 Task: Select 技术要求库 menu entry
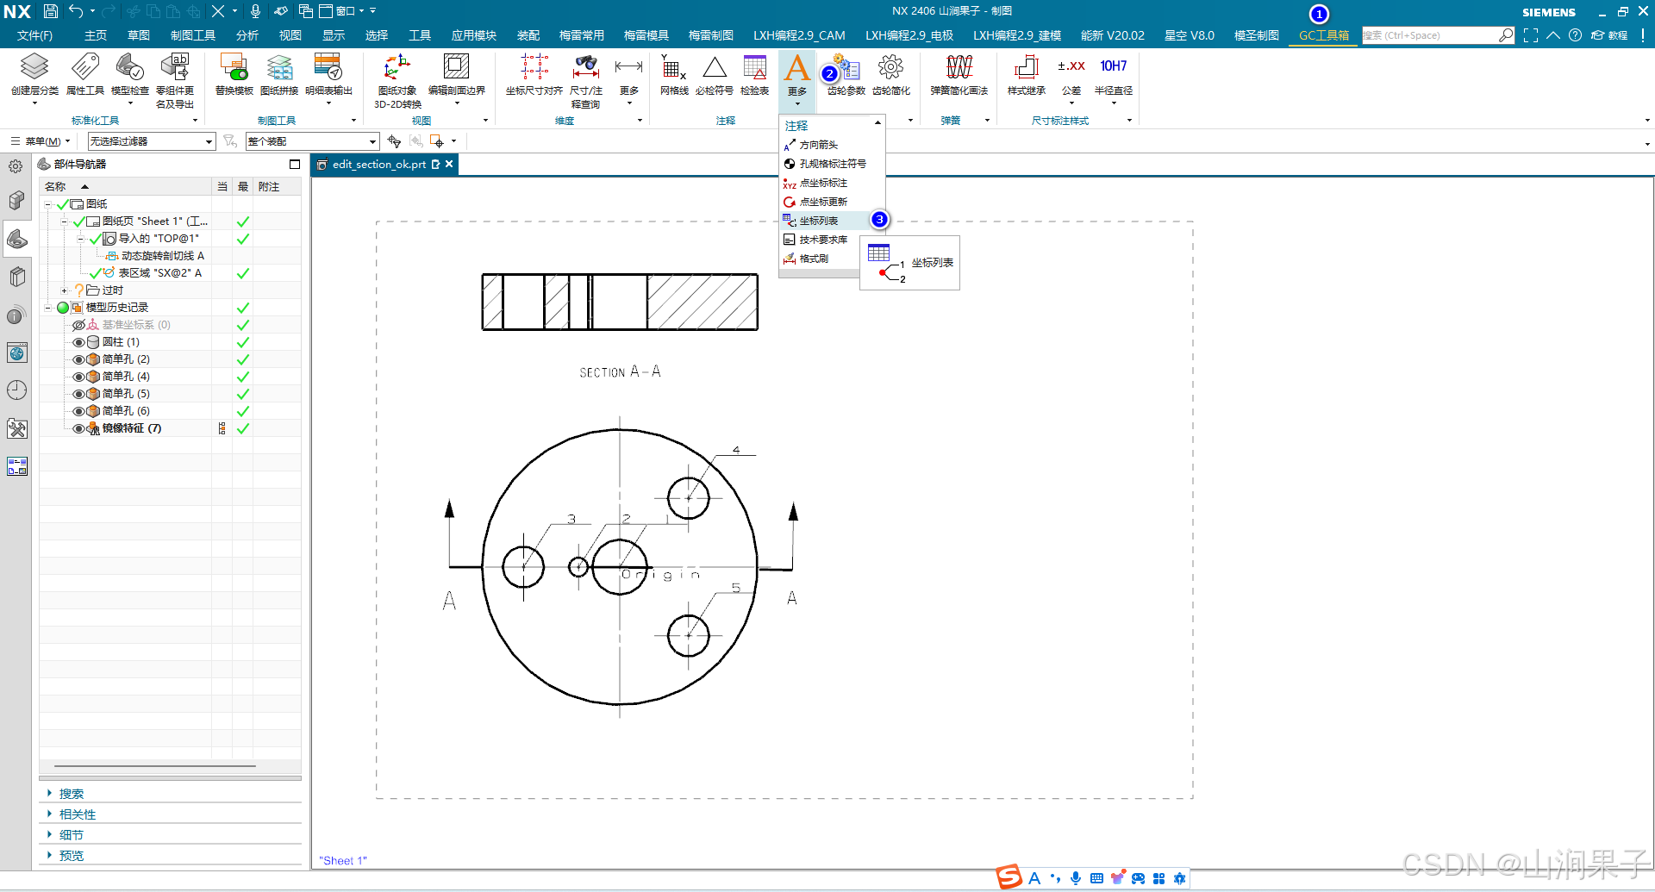(x=823, y=240)
